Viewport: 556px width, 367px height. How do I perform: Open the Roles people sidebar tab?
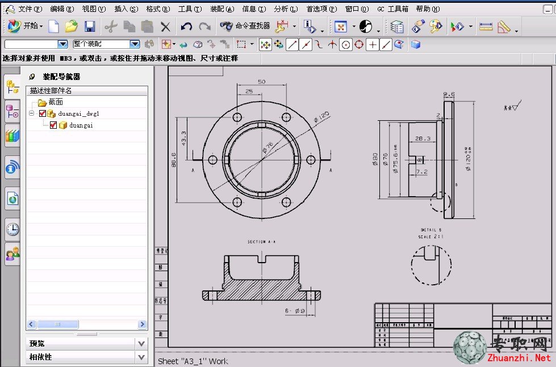pos(12,254)
